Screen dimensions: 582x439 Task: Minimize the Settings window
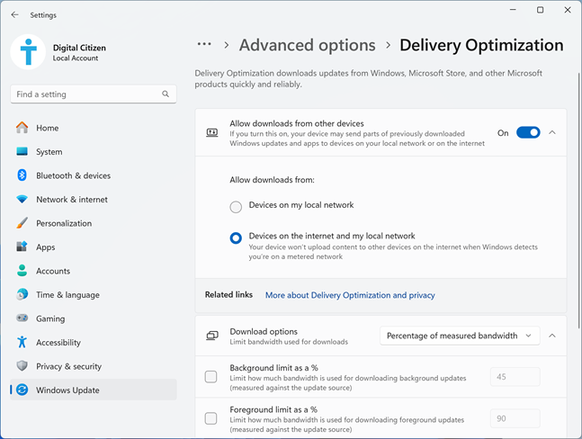513,10
